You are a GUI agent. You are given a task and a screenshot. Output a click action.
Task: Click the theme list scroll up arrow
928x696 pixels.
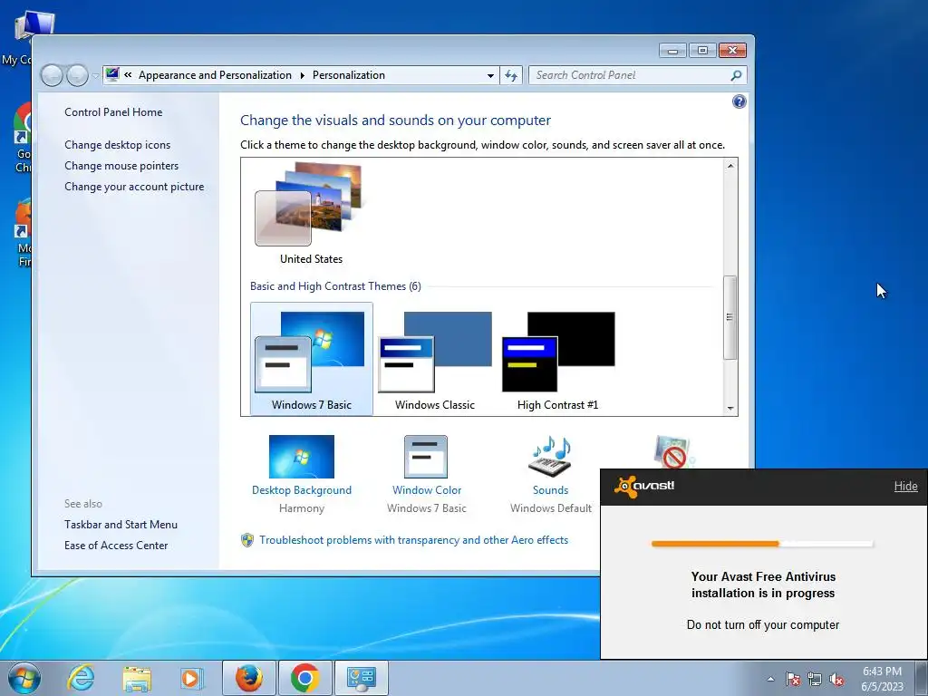[x=730, y=166]
